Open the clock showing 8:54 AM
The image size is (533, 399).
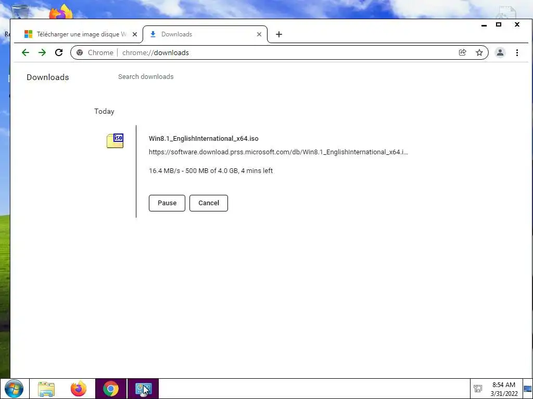pos(504,389)
